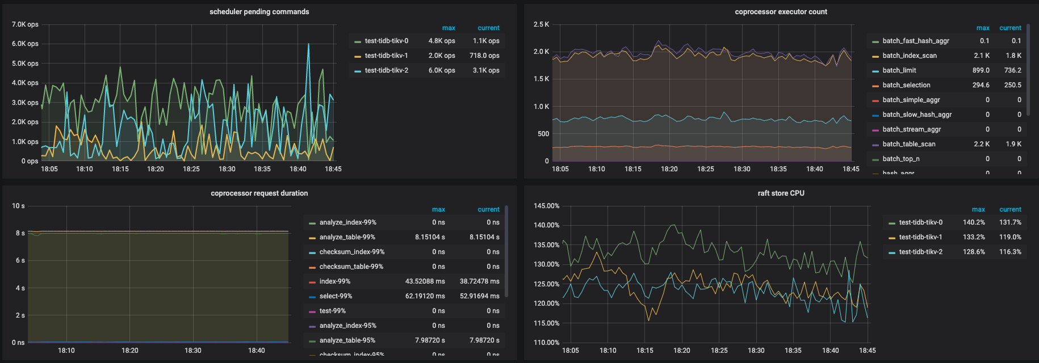Click the coprocessor request duration legend scrollbar

[506, 250]
